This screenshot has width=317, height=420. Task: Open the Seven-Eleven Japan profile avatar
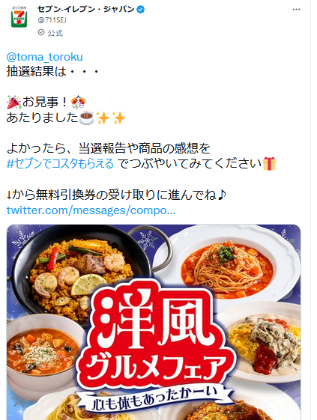click(x=19, y=17)
